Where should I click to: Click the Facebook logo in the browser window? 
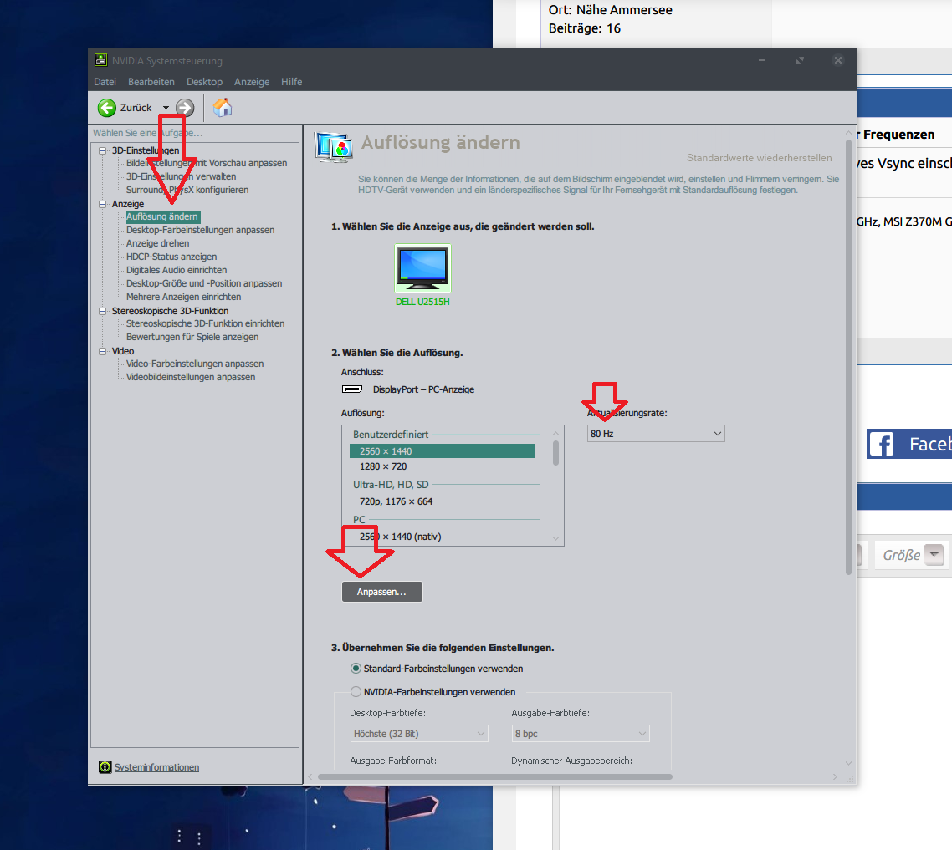[x=881, y=444]
